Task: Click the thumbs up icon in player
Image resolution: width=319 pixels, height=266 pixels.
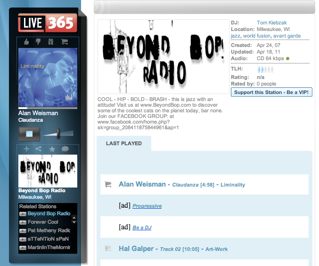Action: (26, 42)
